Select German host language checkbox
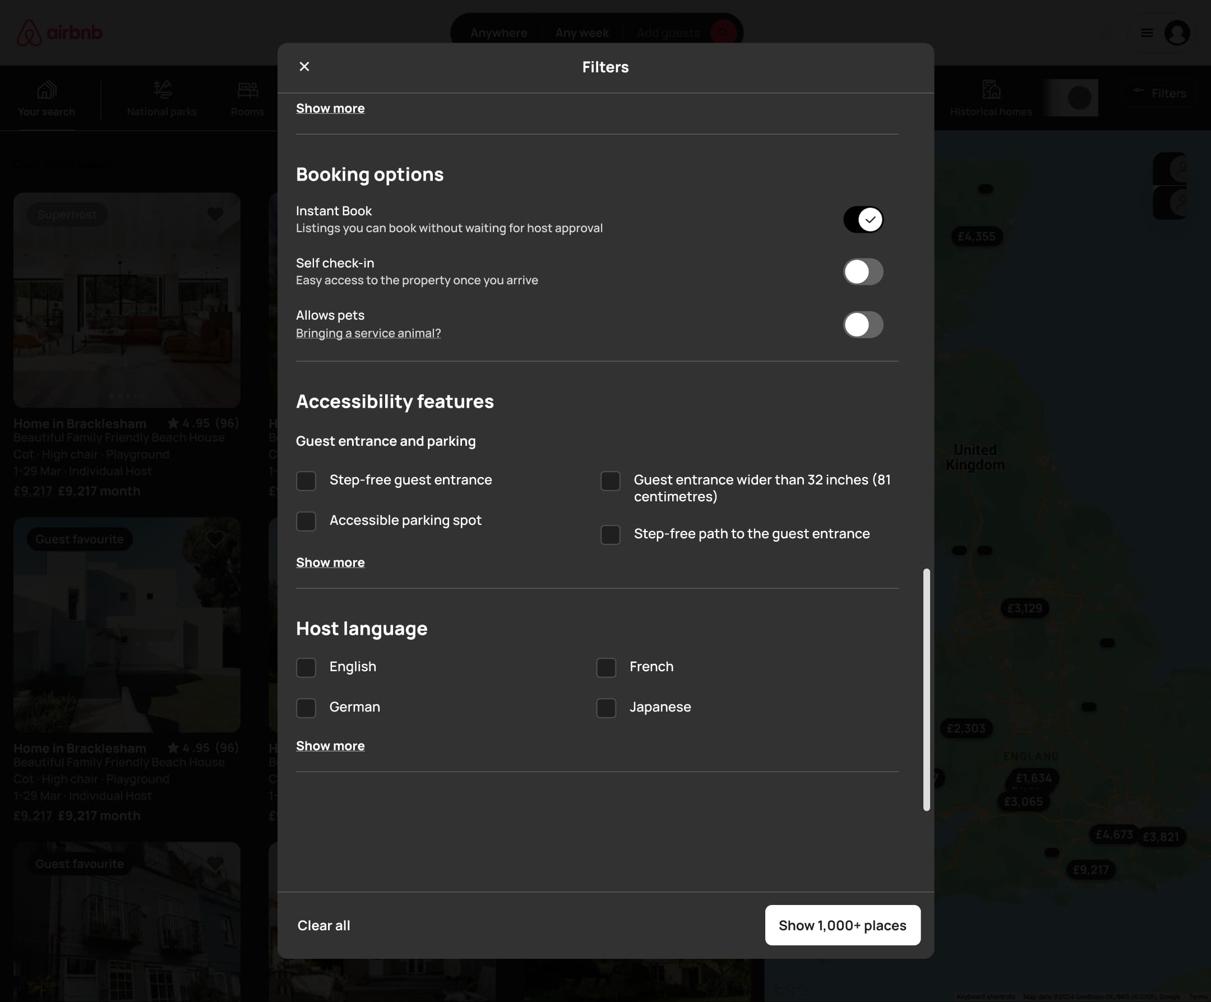 306,708
